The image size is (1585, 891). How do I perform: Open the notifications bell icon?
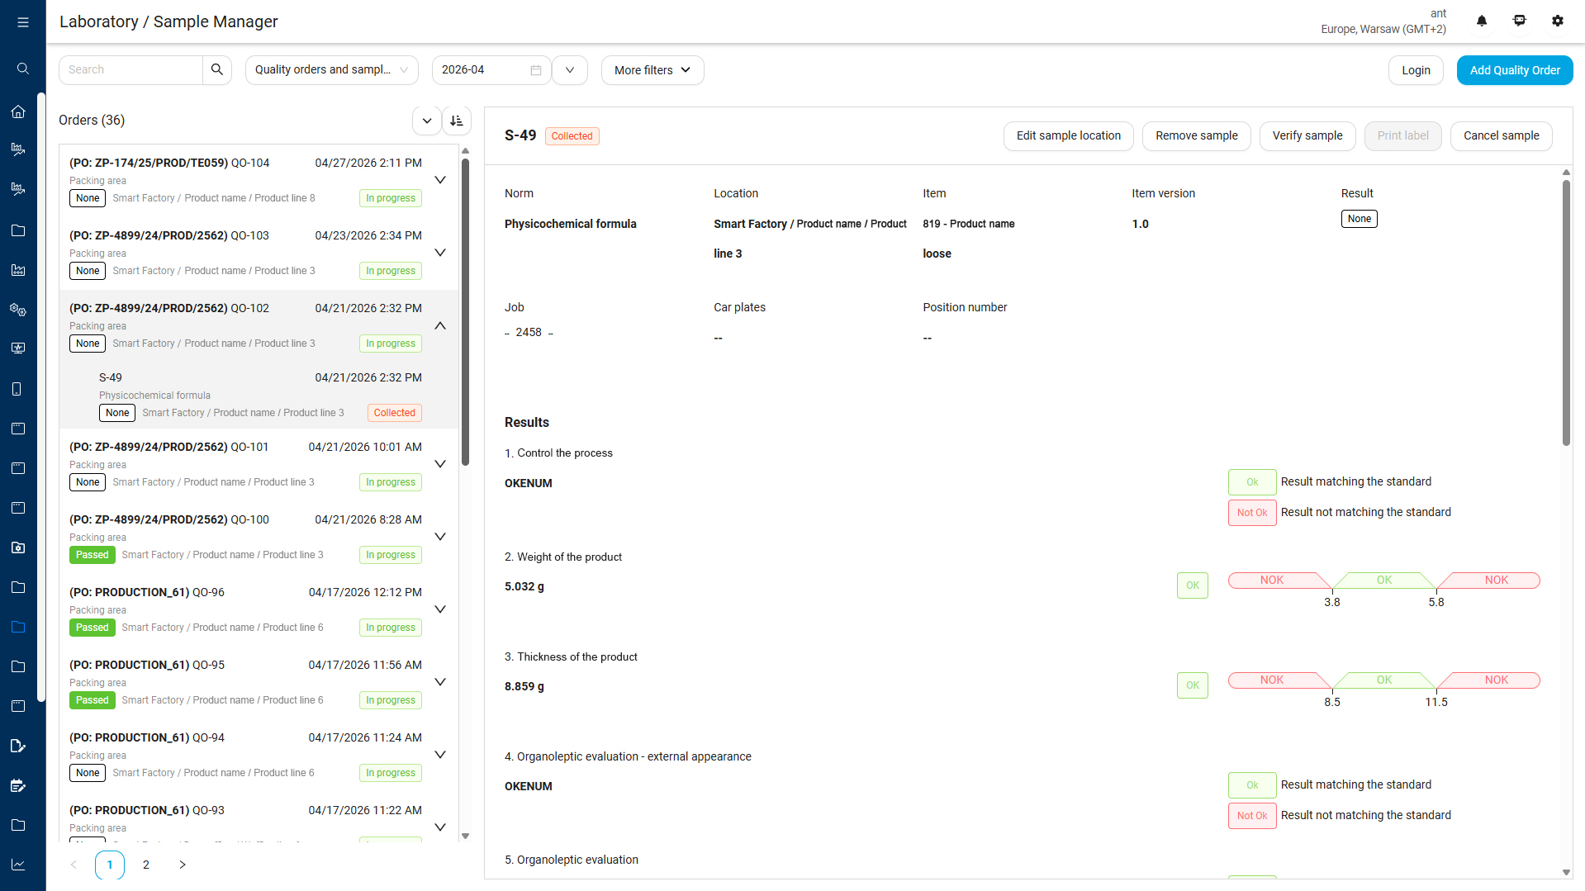(1482, 21)
